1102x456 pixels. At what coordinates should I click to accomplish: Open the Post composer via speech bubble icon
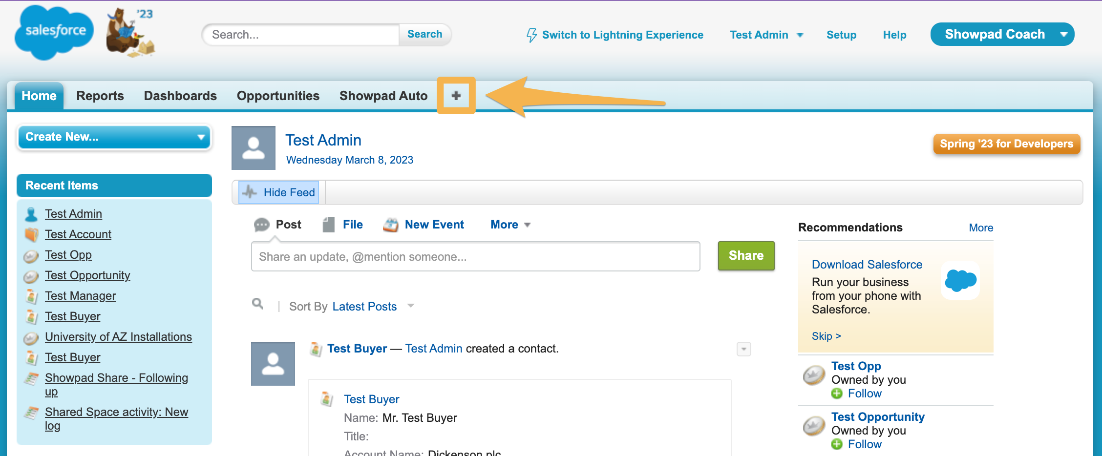point(262,224)
